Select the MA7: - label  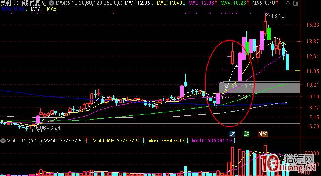37,9
